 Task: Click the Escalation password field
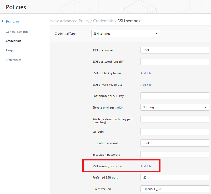(175, 154)
